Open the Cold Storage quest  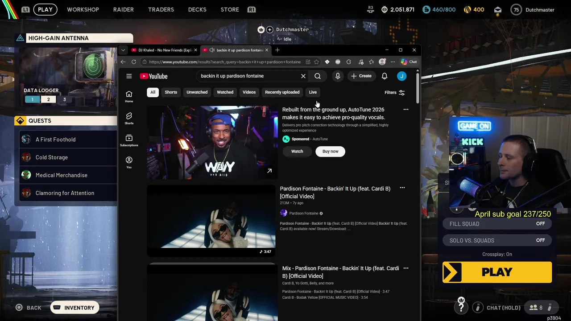tap(68, 157)
